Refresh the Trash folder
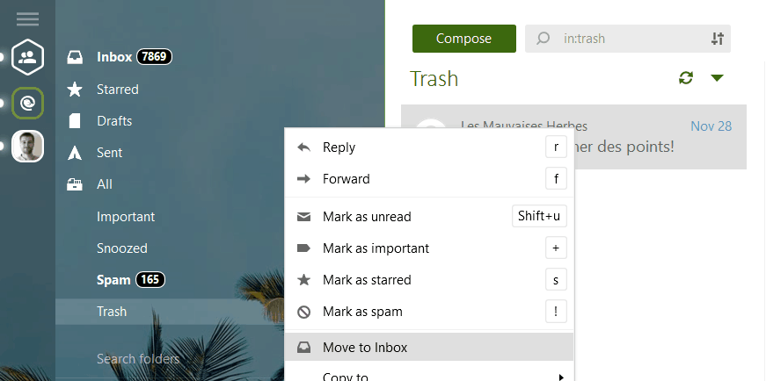Image resolution: width=766 pixels, height=381 pixels. (686, 78)
